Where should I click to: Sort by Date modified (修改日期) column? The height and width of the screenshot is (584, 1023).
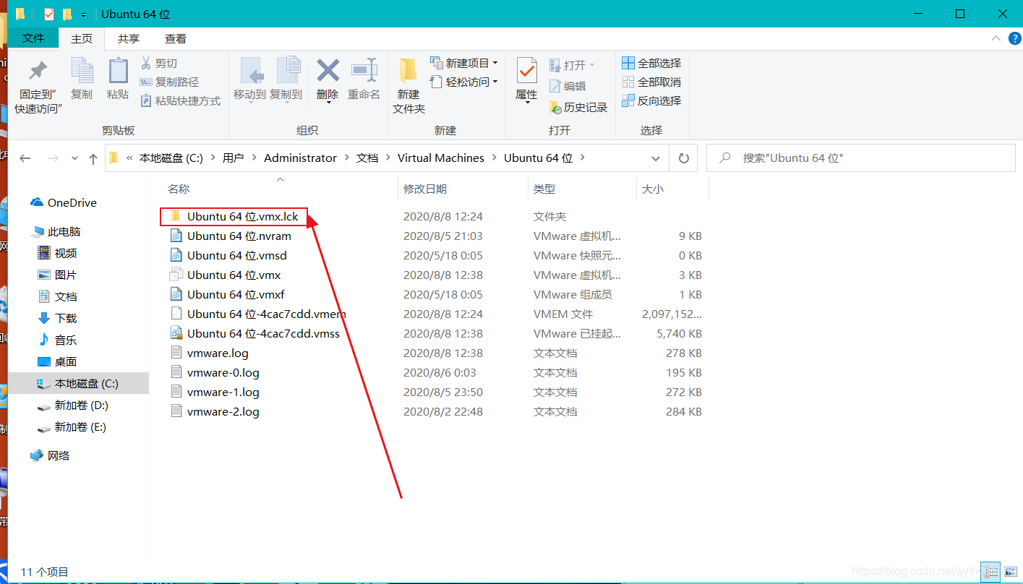point(463,189)
